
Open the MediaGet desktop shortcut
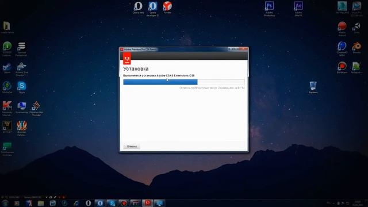tap(7, 87)
